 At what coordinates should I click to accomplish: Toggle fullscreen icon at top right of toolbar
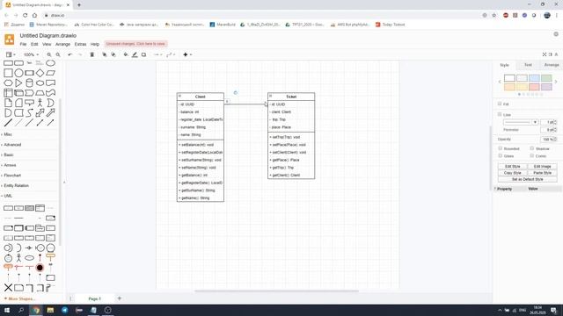pyautogui.click(x=545, y=54)
